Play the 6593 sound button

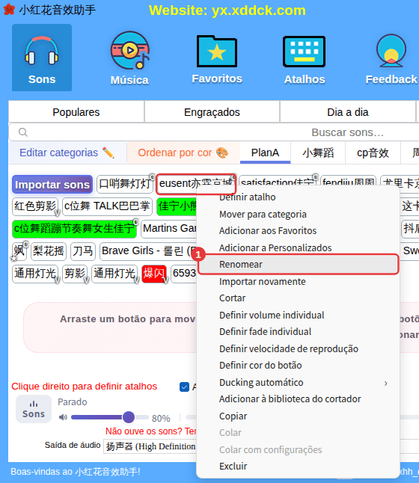tap(184, 274)
